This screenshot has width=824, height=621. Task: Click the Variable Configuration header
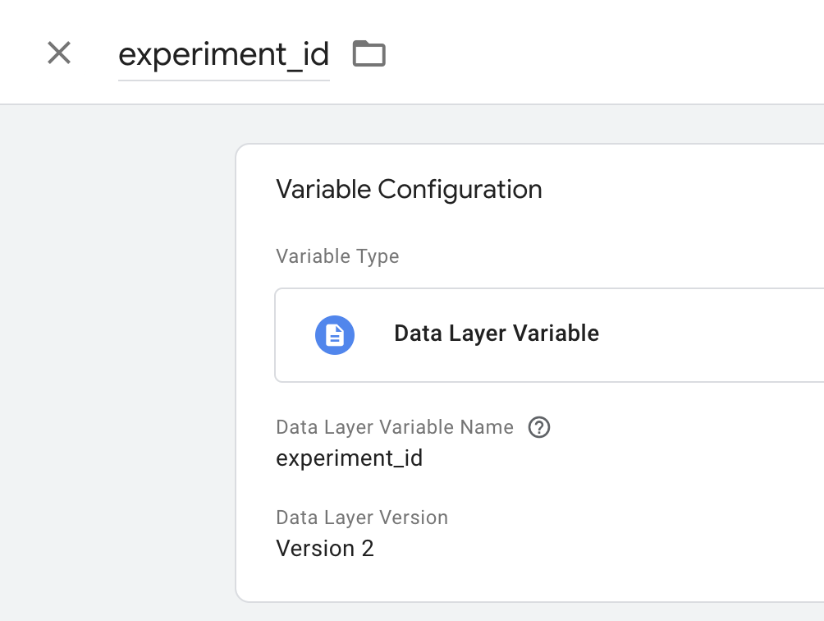[408, 189]
